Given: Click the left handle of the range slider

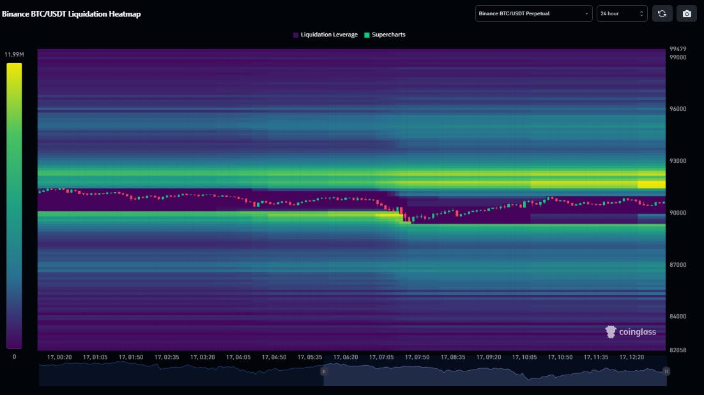Looking at the screenshot, I should 323,371.
